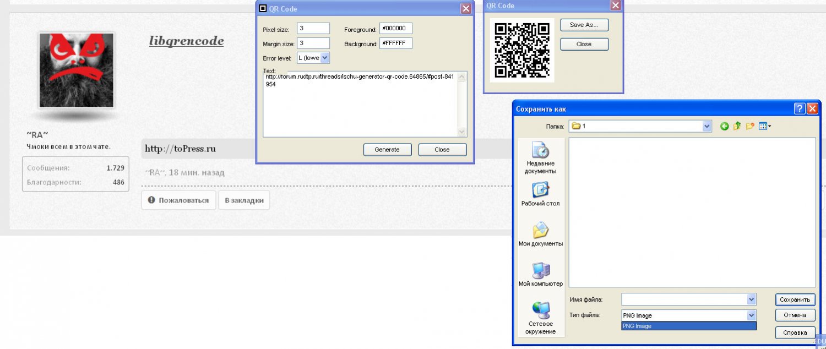Expand the Имя файла dropdown arrow

751,299
